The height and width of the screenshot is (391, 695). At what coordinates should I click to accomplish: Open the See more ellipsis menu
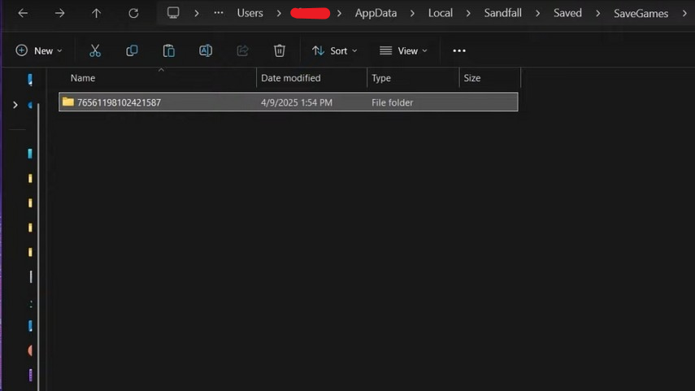tap(459, 50)
